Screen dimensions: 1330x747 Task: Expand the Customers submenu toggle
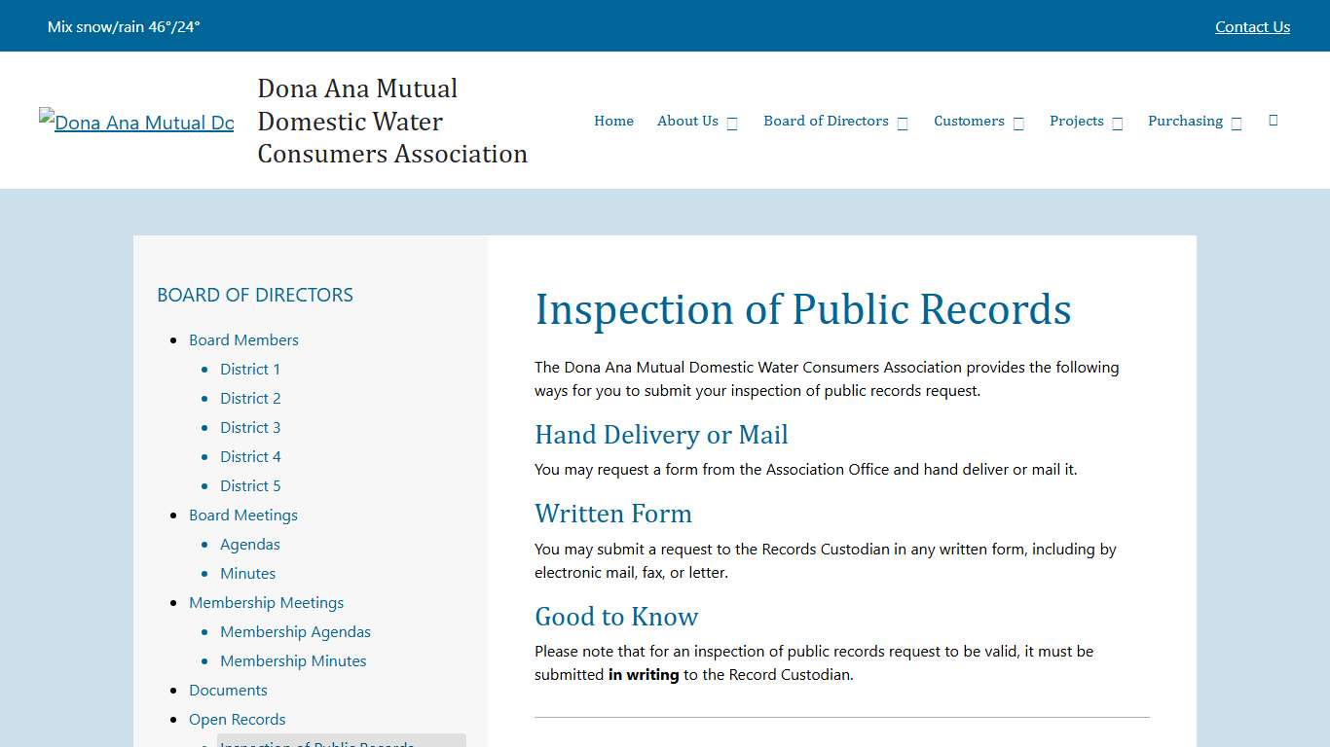click(x=1017, y=122)
